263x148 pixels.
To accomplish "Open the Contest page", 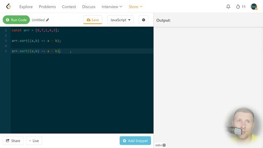I will [x=69, y=7].
